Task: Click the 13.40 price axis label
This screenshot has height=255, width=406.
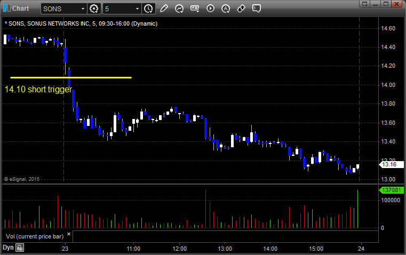Action: click(388, 141)
